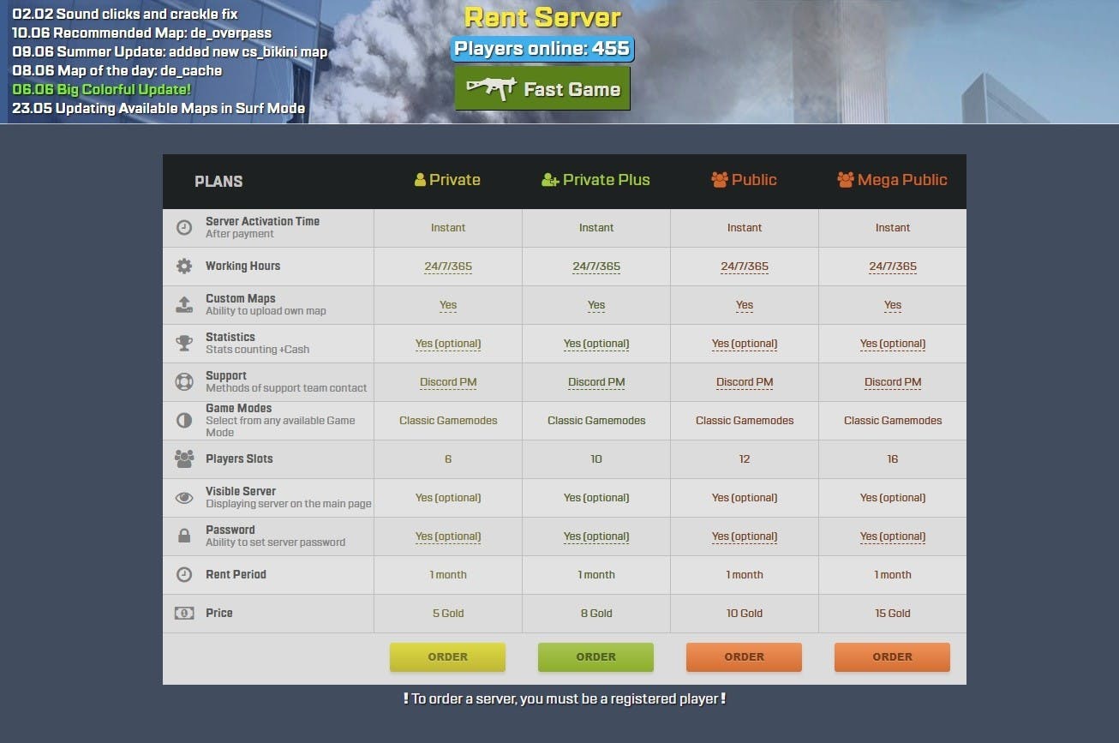Click the 1 month rent period under Private

[448, 575]
